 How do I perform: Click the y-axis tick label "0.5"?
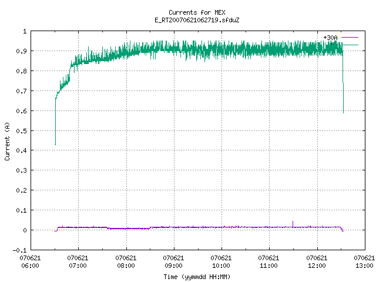(x=21, y=130)
